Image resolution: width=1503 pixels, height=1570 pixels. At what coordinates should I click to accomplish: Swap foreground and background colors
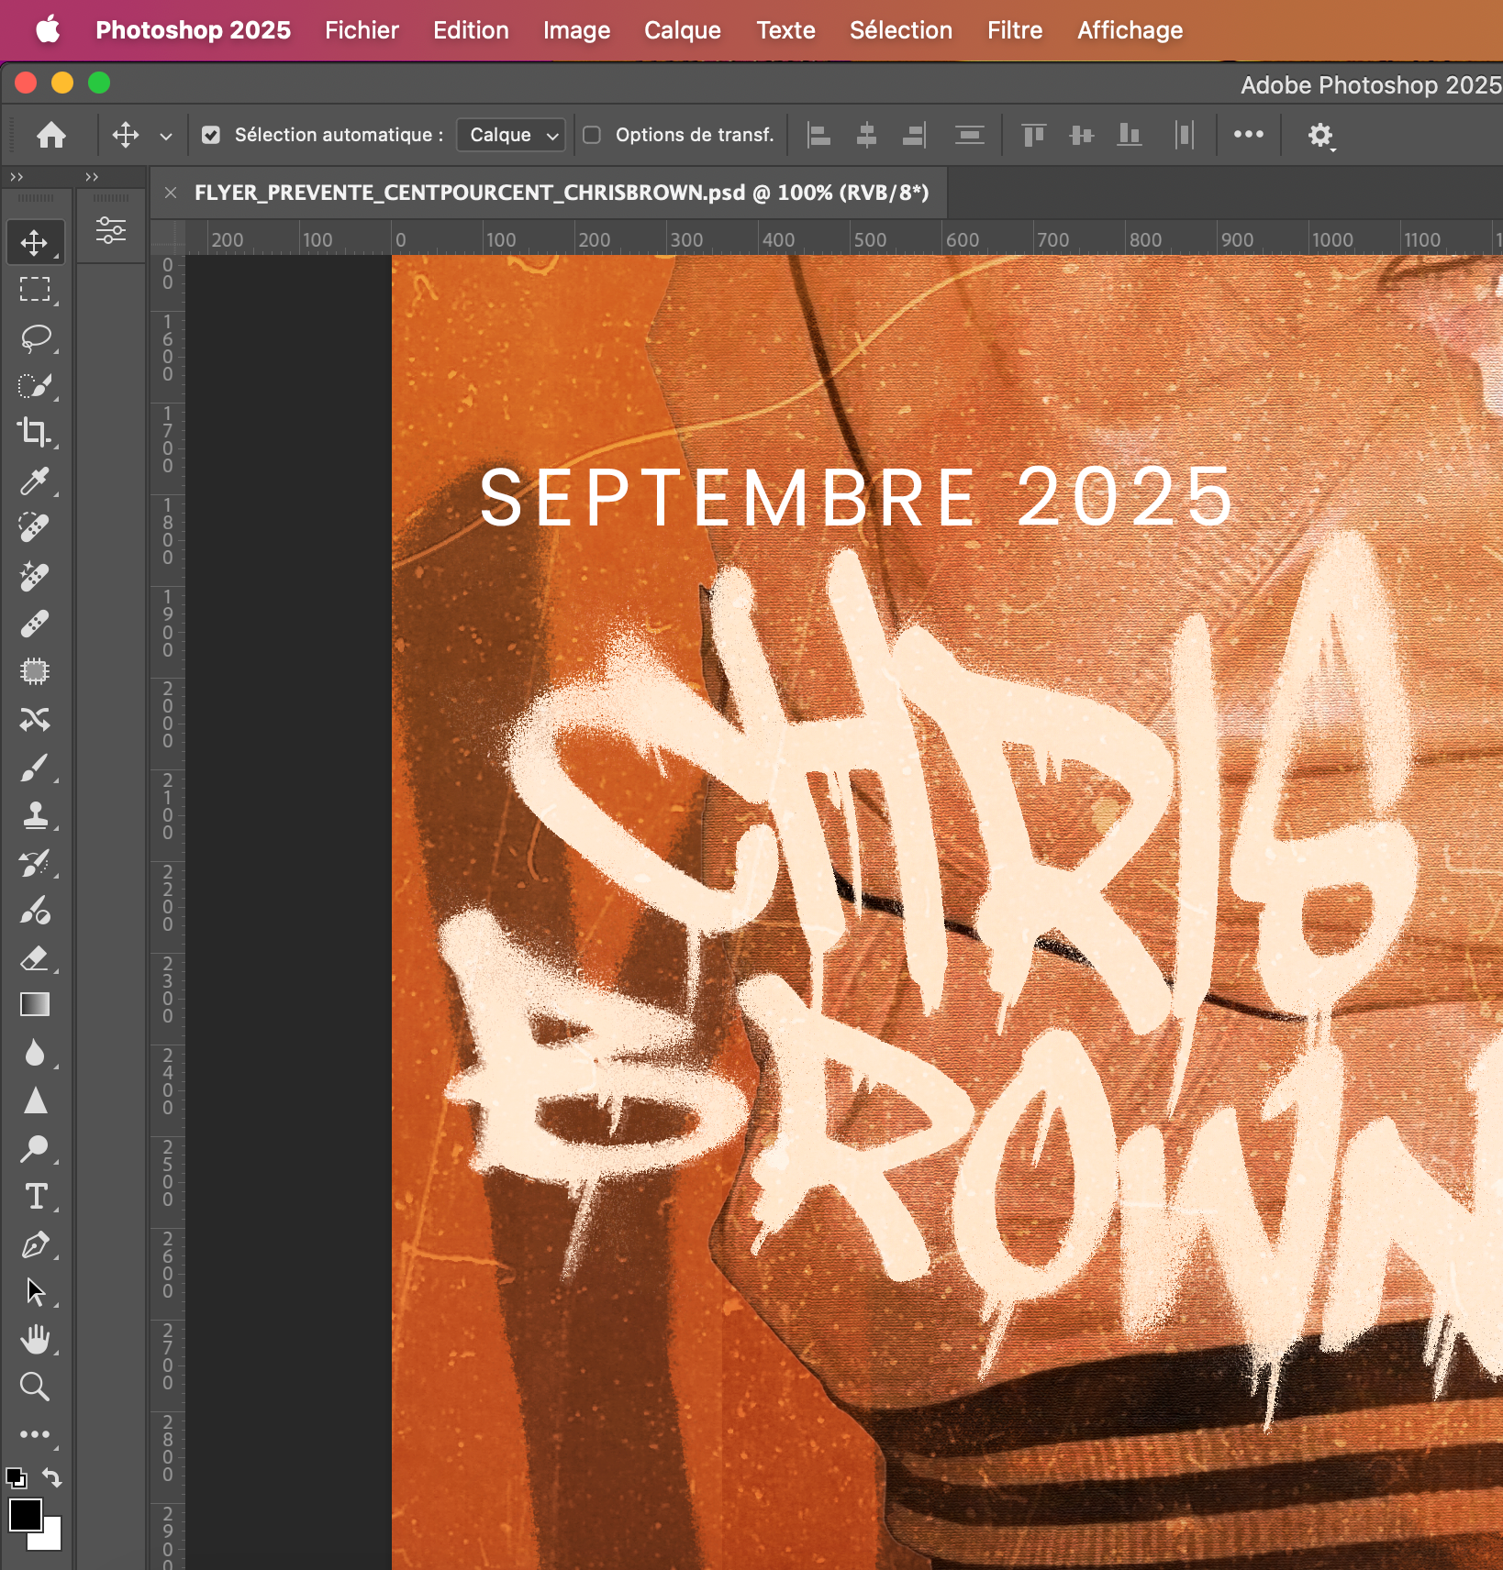(x=52, y=1477)
